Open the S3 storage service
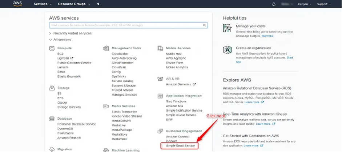 click(x=59, y=93)
